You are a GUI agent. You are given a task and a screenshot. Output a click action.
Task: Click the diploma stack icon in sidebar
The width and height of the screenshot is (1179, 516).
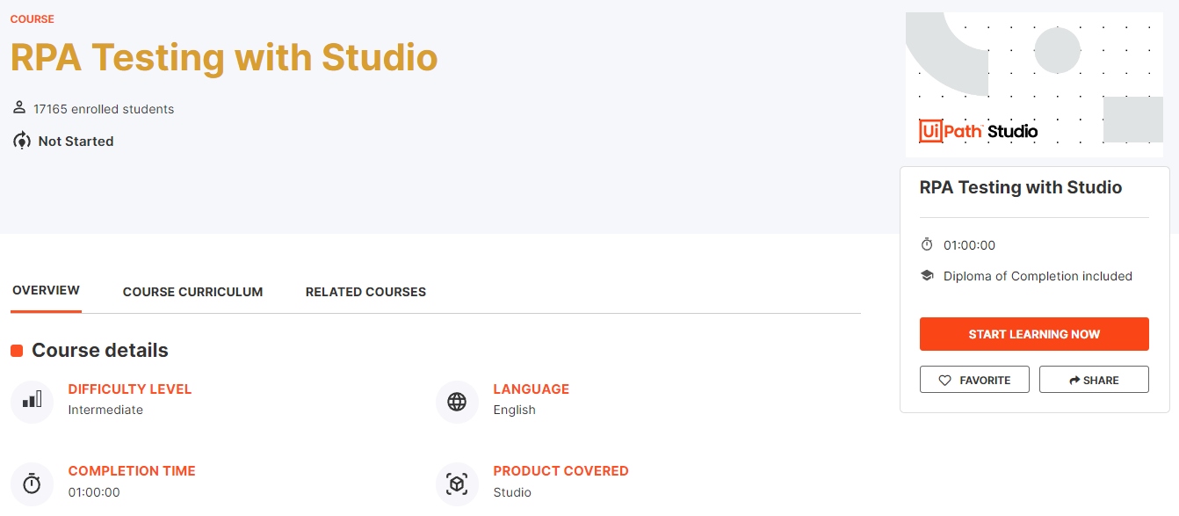coord(928,275)
